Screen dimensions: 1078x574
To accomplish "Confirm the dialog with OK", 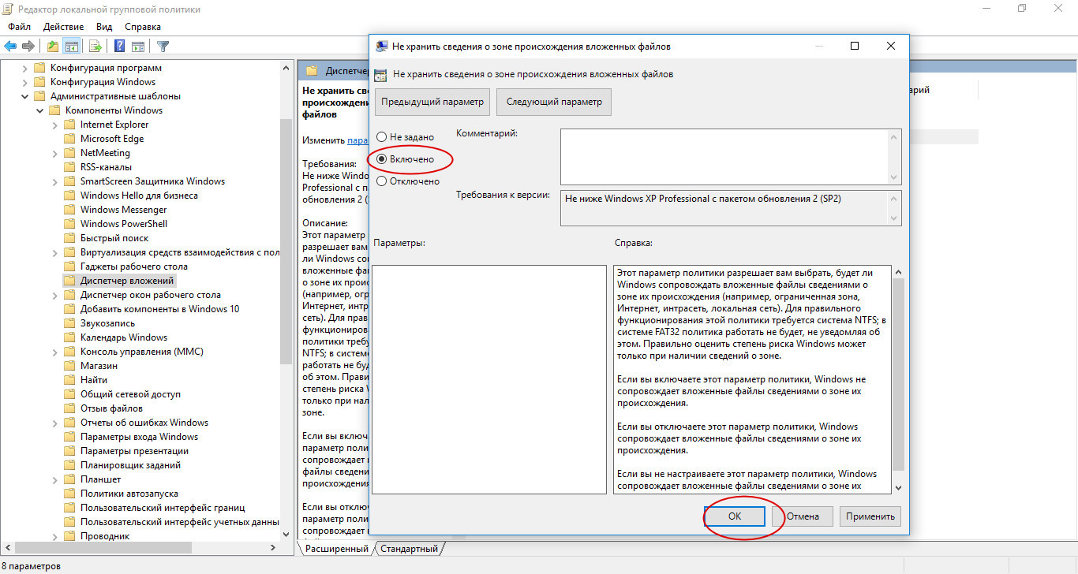I will pos(735,516).
